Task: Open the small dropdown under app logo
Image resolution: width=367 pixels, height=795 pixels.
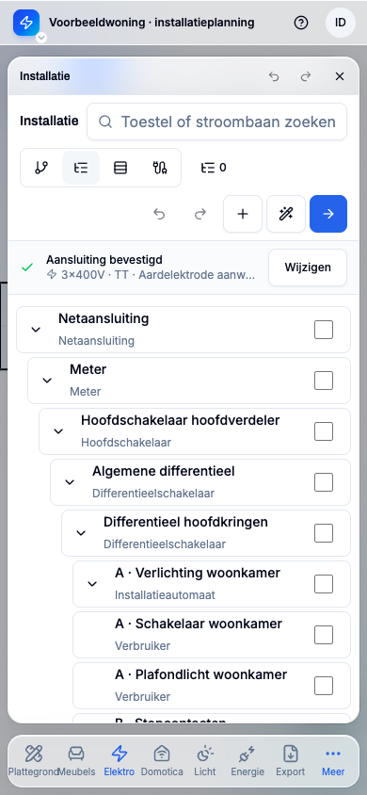Action: click(x=41, y=38)
